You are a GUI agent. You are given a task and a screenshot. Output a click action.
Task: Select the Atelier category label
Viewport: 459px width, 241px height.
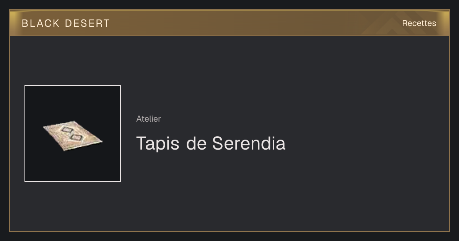click(x=148, y=119)
